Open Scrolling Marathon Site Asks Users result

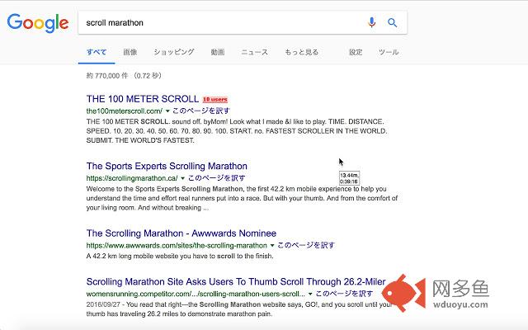[236, 282]
